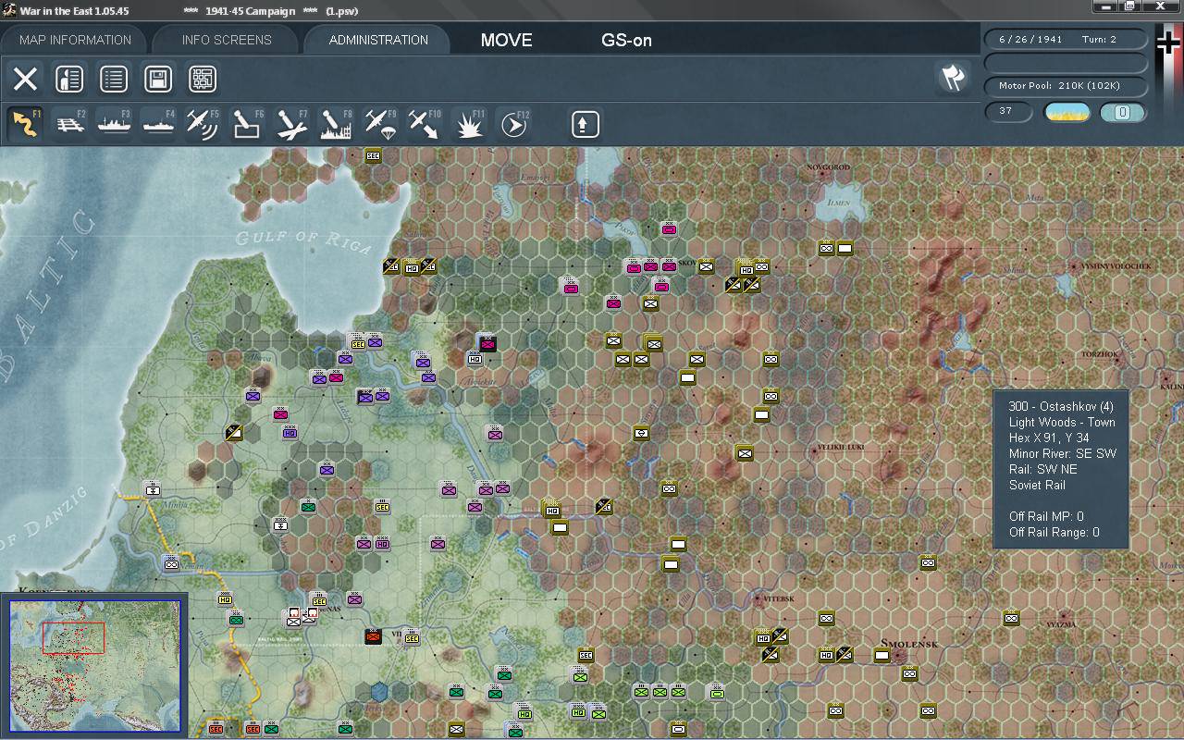This screenshot has height=740, width=1184.
Task: Click the Motor Pool 210K readout
Action: coord(1066,86)
